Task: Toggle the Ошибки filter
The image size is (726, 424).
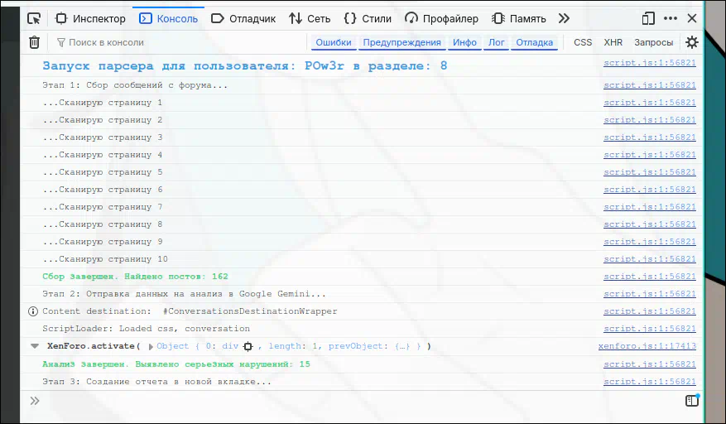Action: [334, 42]
